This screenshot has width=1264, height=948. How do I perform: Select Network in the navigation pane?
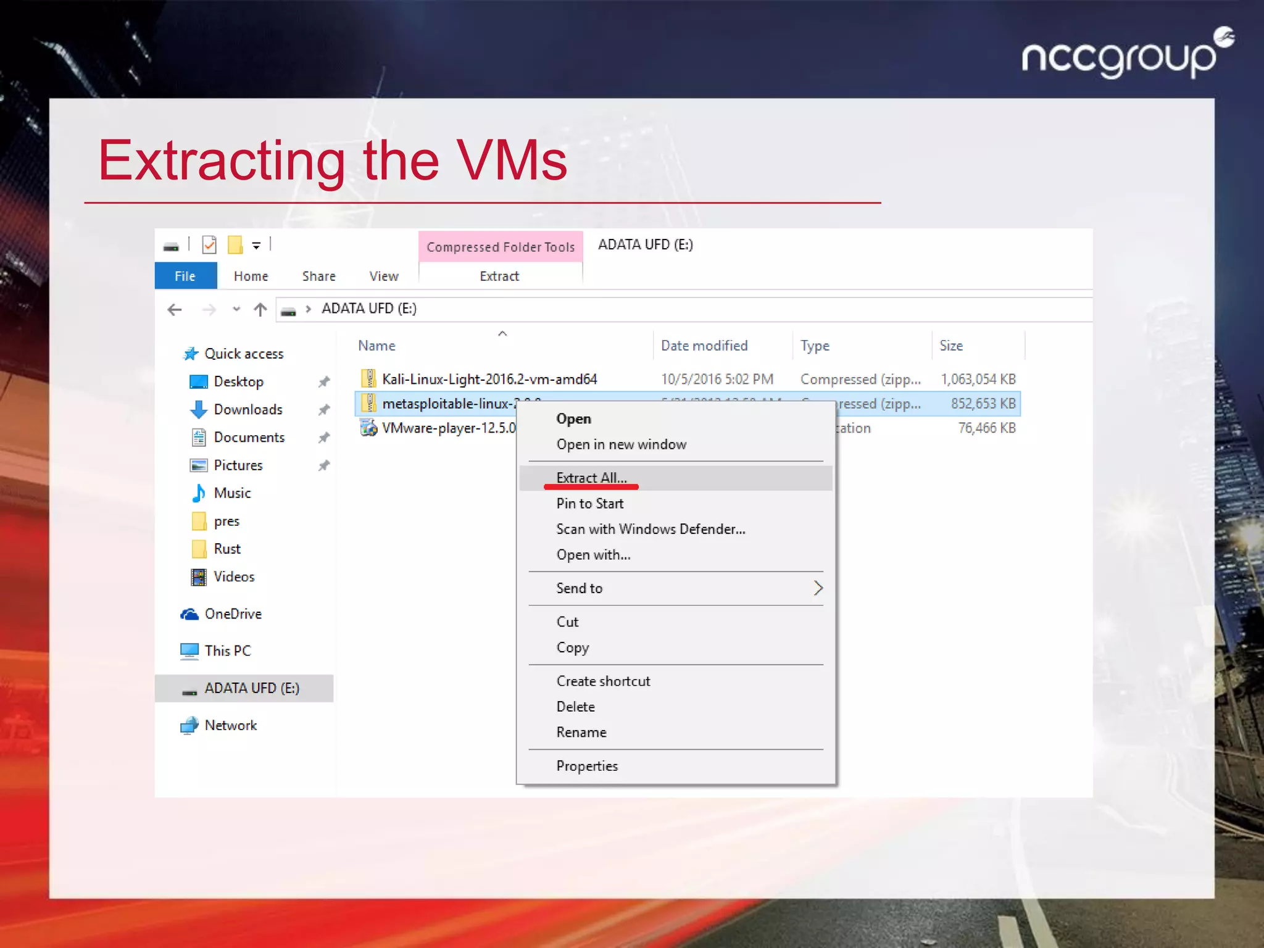[x=231, y=725]
